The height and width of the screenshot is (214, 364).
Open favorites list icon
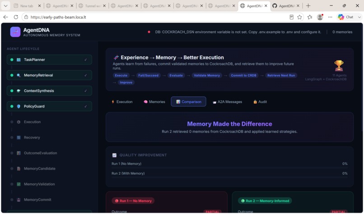tap(310, 17)
